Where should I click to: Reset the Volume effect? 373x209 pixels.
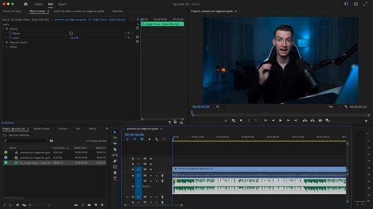[x=138, y=28]
